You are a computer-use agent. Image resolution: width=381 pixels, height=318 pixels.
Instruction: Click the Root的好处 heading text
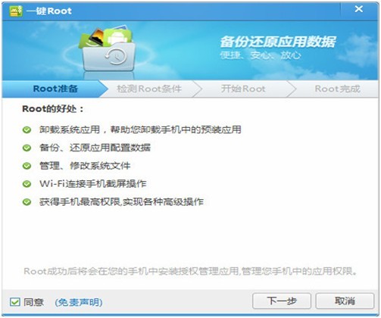click(53, 109)
